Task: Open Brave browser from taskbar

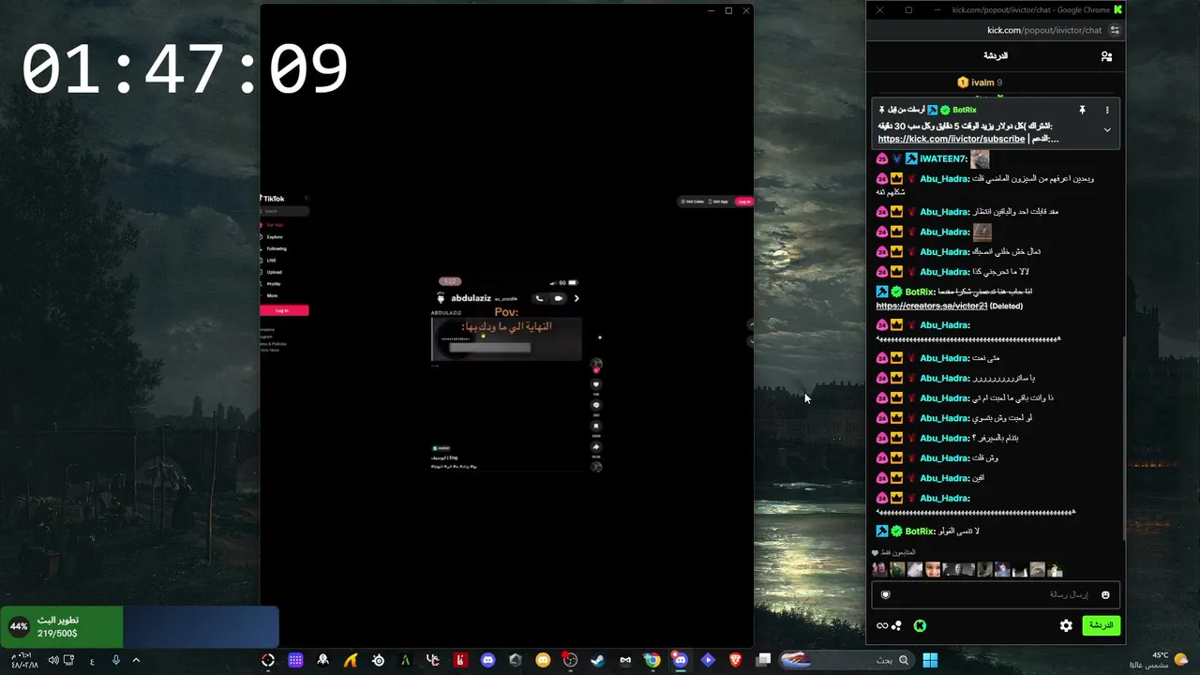Action: [x=736, y=660]
